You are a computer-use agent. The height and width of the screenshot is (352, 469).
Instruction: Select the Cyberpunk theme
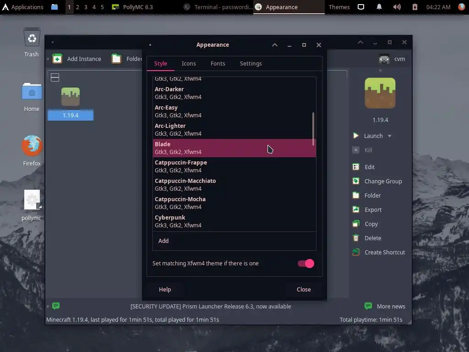click(234, 221)
